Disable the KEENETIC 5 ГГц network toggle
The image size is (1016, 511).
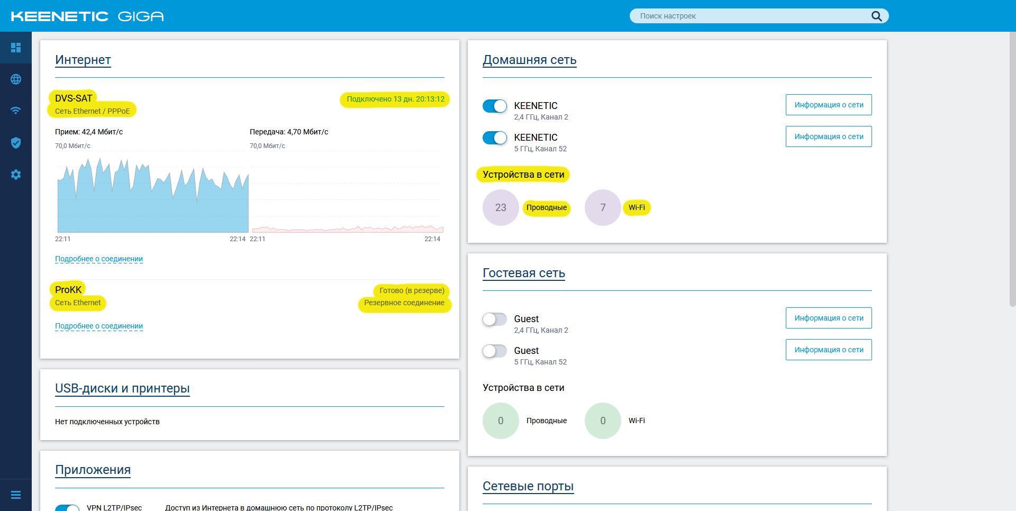(495, 138)
